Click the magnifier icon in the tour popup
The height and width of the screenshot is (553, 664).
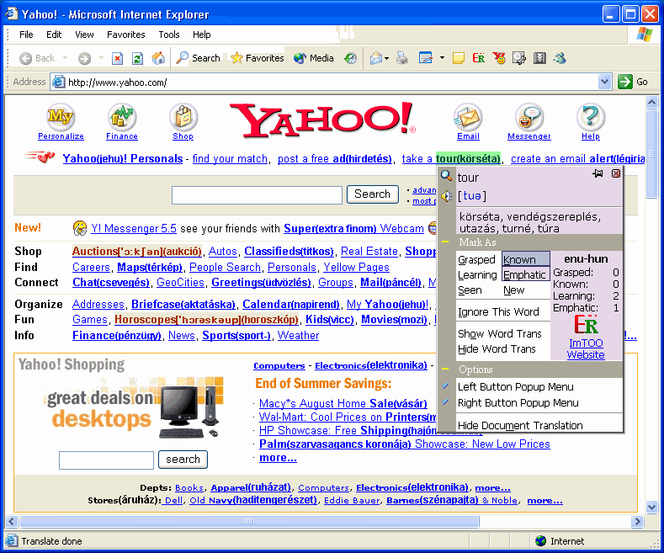coord(446,175)
